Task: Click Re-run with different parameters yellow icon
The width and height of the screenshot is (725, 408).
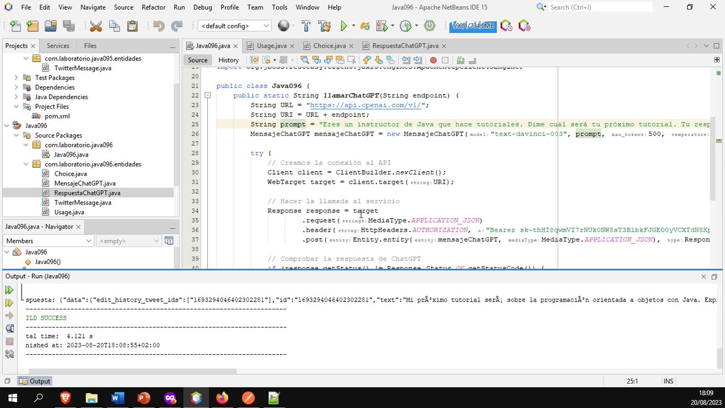Action: (9, 303)
